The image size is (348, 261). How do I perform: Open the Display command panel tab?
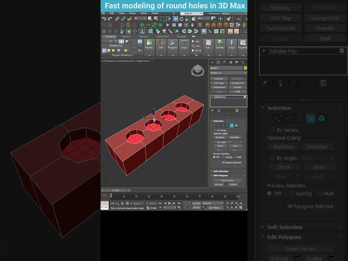(x=237, y=63)
